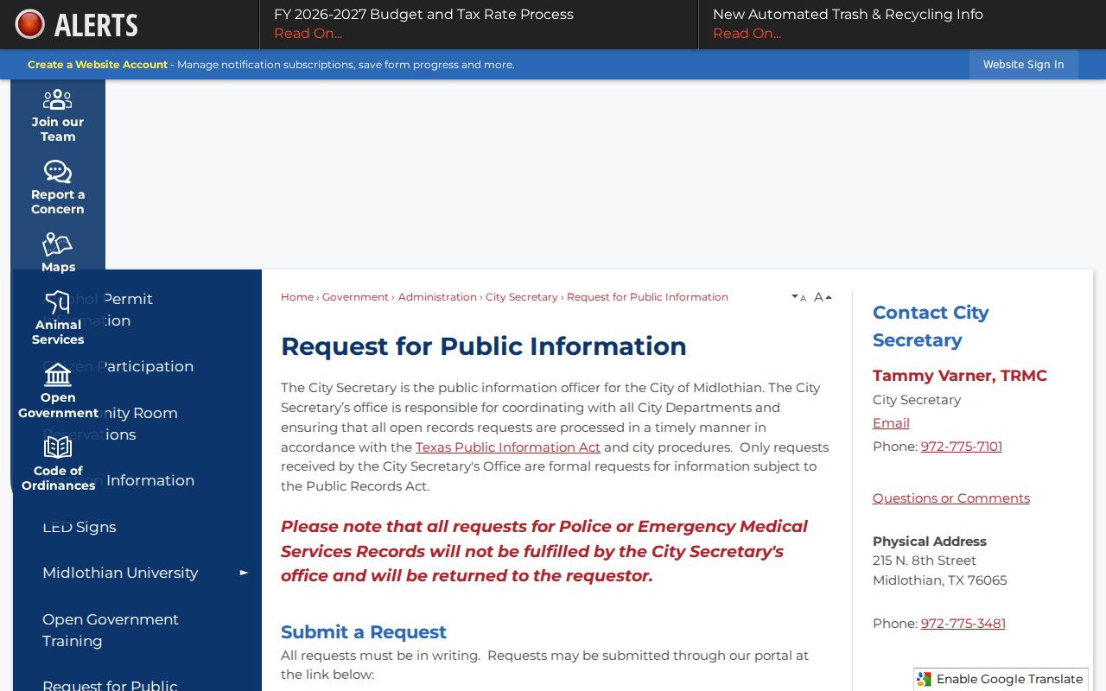The height and width of the screenshot is (691, 1106).
Task: Open the LED Signs menu item
Action: [137, 527]
